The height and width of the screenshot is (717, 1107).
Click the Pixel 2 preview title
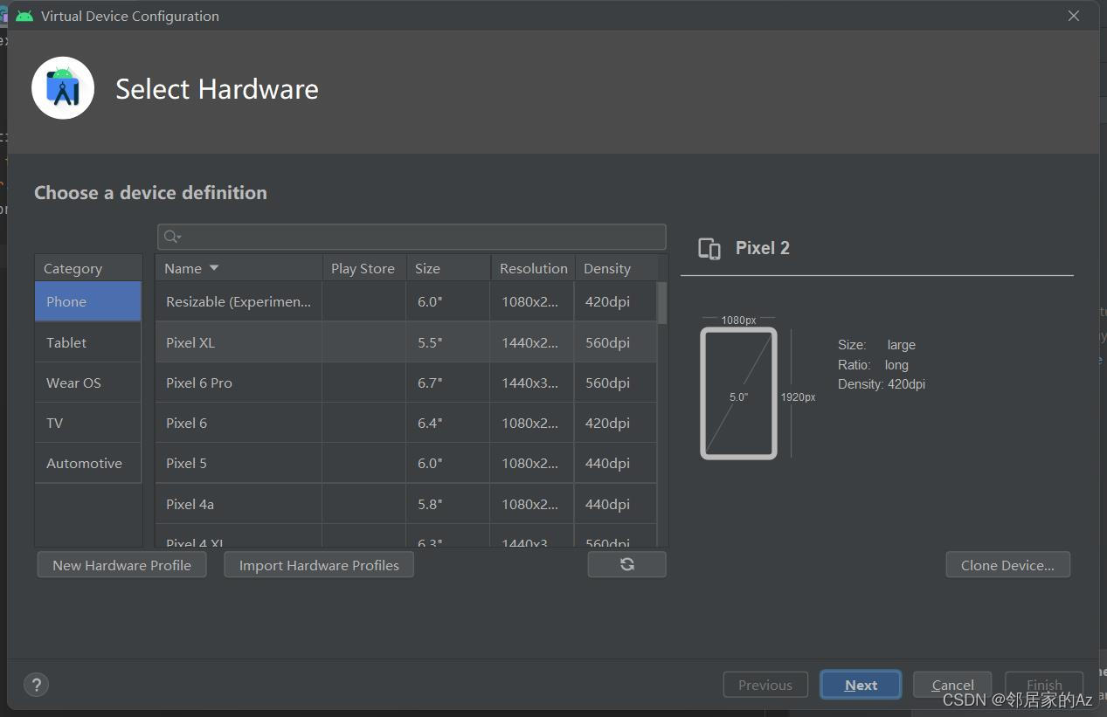pyautogui.click(x=762, y=248)
